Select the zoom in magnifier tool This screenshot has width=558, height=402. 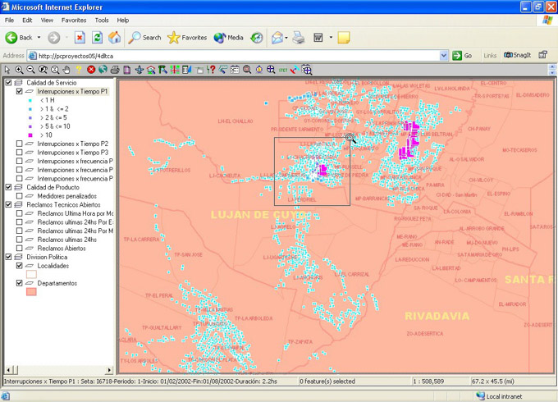point(19,71)
